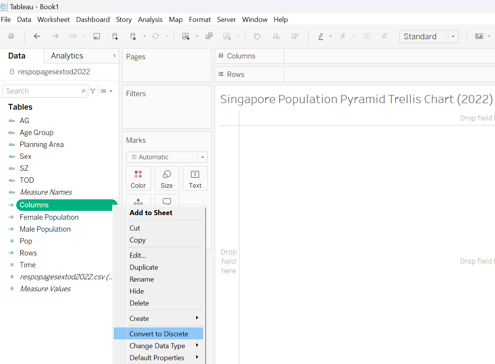This screenshot has height=364, width=495.
Task: Click the filter fields icon beside Search
Action: 93,91
